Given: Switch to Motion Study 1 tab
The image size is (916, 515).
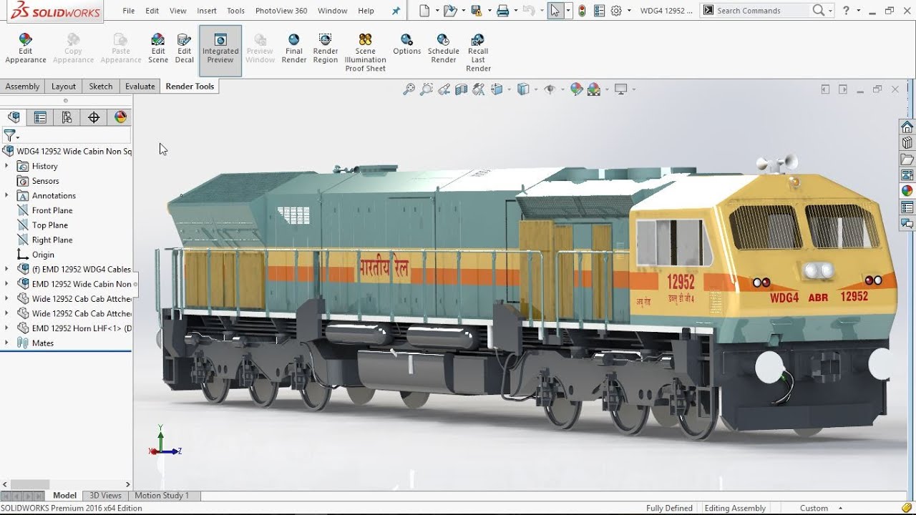Looking at the screenshot, I should [x=162, y=495].
